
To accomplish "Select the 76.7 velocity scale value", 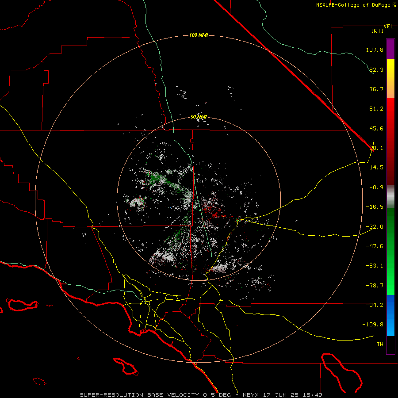I will [376, 89].
